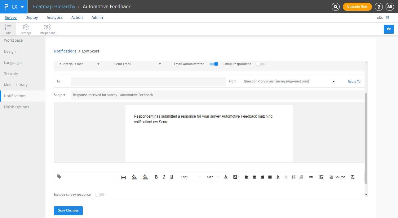Toggle bold formatting
398x218 pixels.
tap(156, 177)
